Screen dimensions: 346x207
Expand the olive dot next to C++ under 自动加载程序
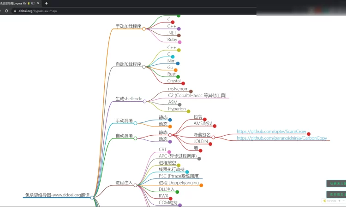pos(179,50)
